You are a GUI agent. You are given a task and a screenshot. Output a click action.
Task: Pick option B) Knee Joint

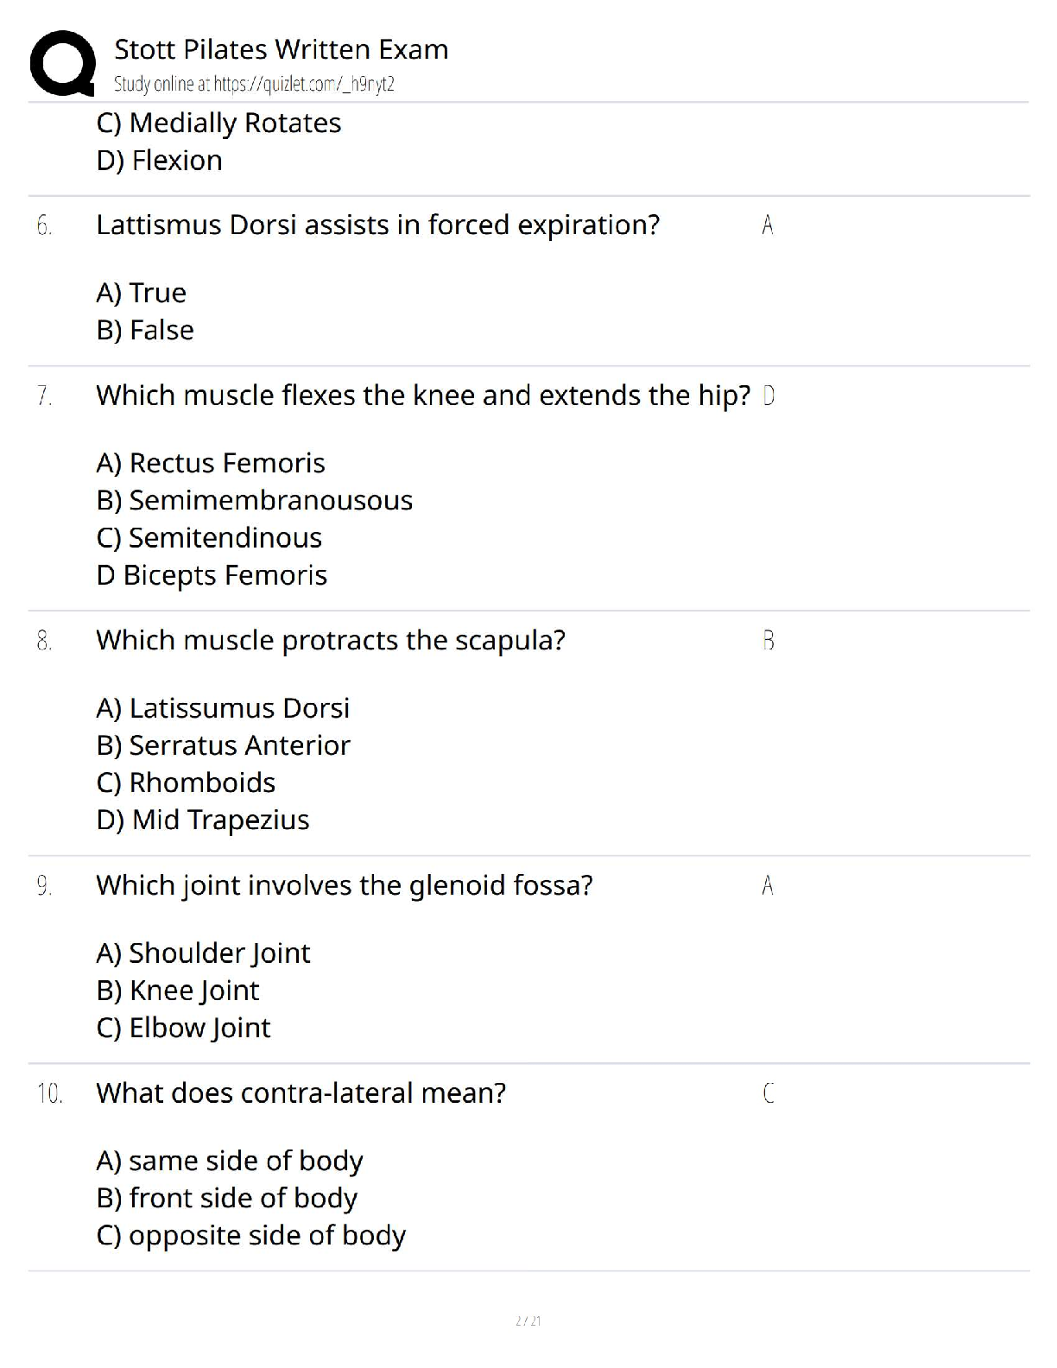coord(178,990)
